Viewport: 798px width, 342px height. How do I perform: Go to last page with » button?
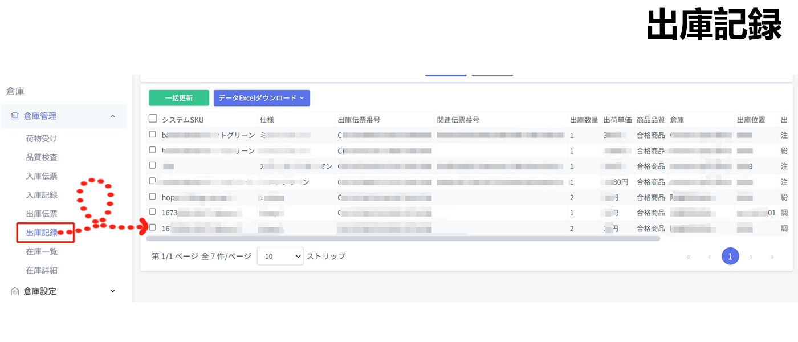(772, 257)
